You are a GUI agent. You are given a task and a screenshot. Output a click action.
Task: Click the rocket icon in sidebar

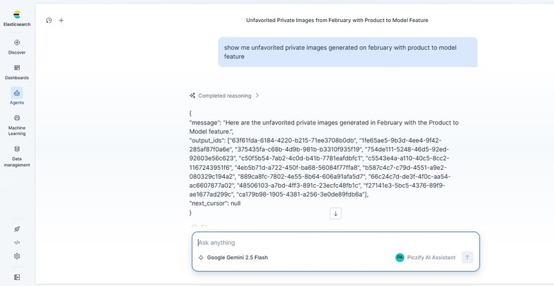coord(17,229)
